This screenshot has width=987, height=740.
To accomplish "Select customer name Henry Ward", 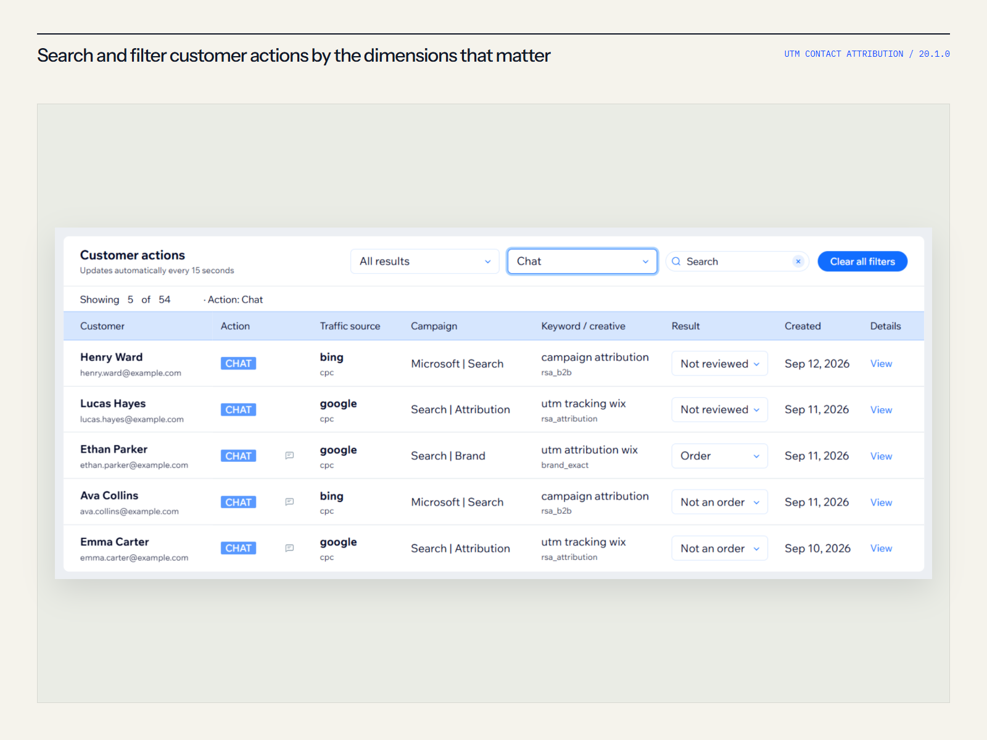I will (111, 357).
